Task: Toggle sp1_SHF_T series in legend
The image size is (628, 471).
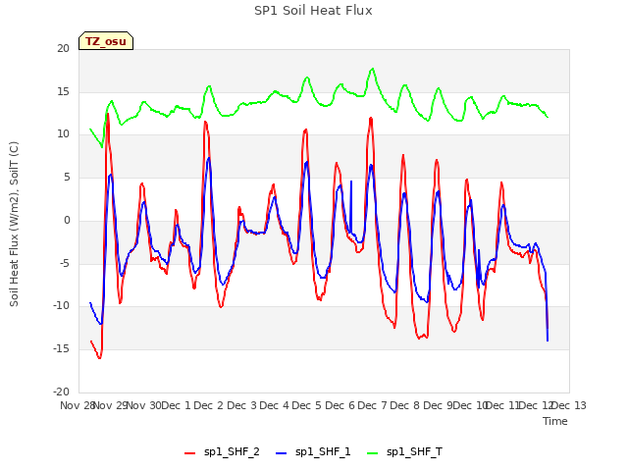Action: point(404,451)
